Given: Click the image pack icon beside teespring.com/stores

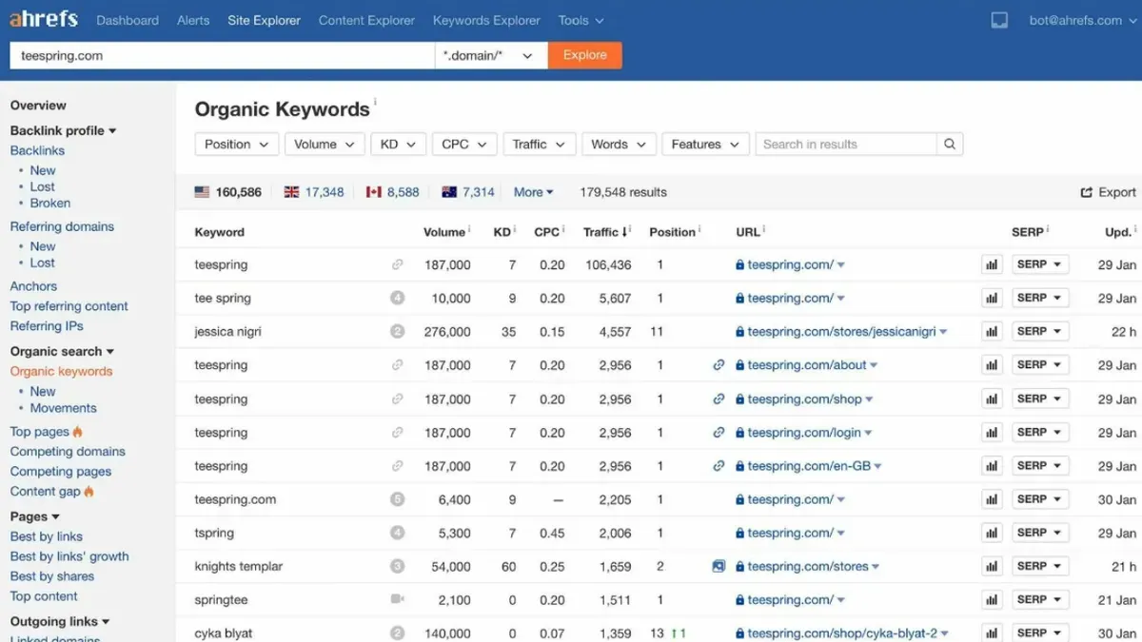Looking at the screenshot, I should click(x=719, y=566).
